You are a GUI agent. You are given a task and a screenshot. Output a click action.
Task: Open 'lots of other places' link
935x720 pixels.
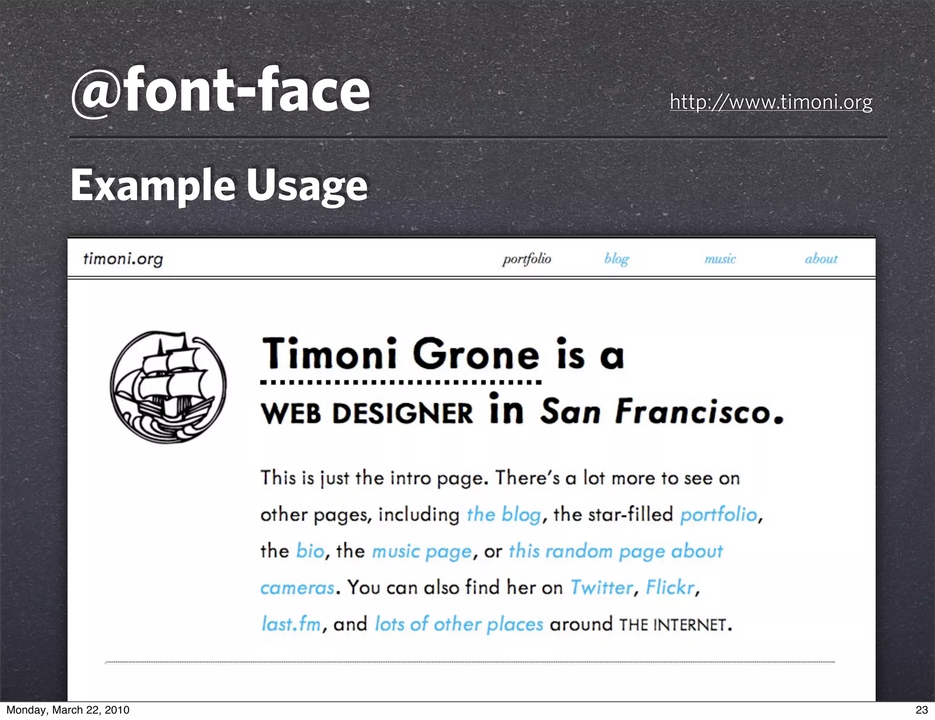point(459,625)
